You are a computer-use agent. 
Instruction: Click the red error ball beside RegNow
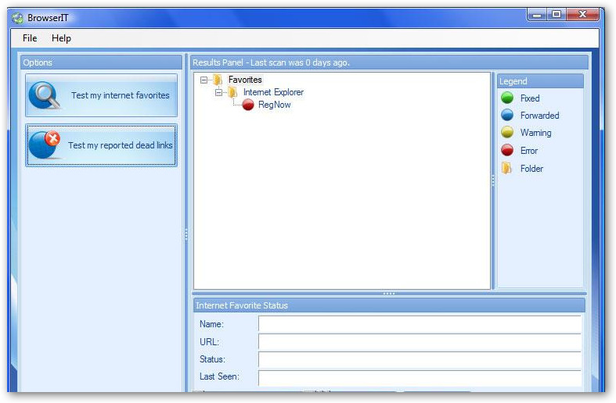pyautogui.click(x=248, y=105)
